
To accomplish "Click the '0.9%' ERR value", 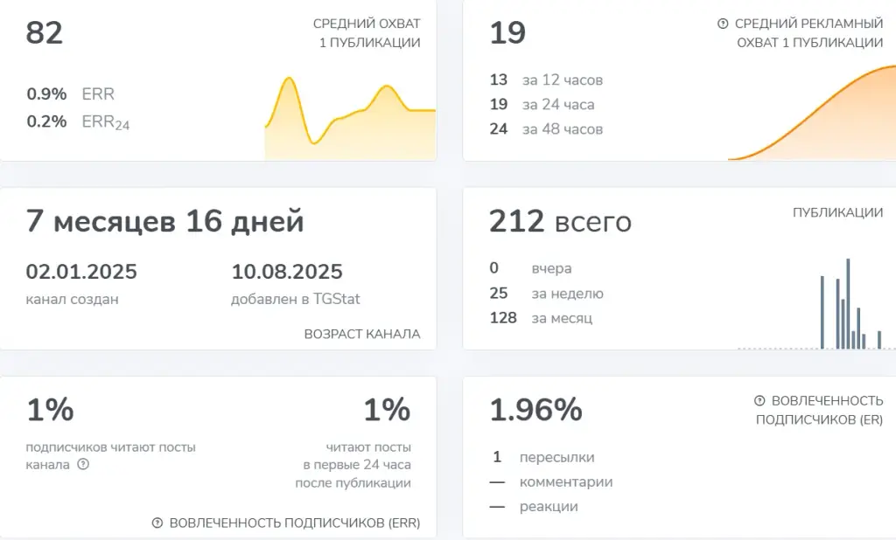I will [x=46, y=93].
